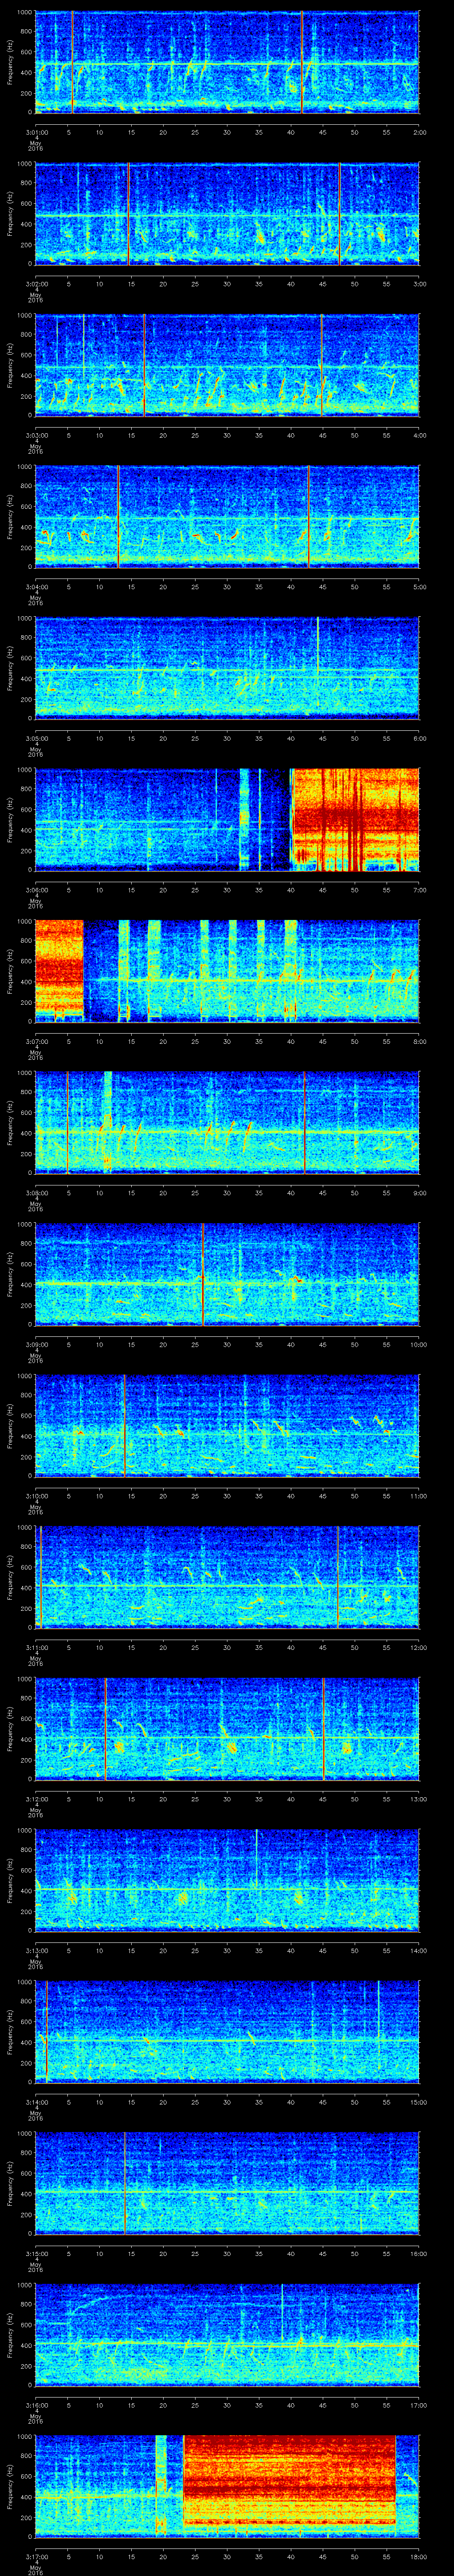This screenshot has width=454, height=2576.
Task: Open the spectrogram panel starting at 3:10:00
Action: 227,1425
